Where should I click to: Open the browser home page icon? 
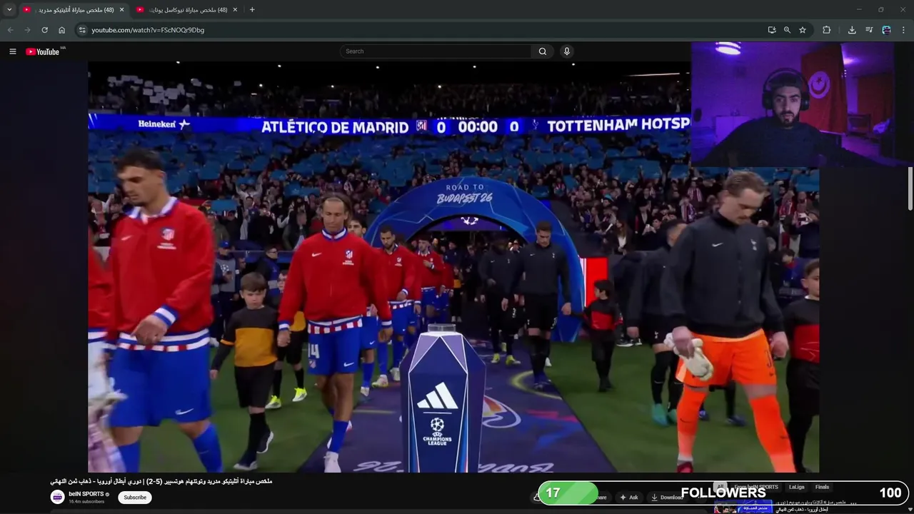coord(61,30)
